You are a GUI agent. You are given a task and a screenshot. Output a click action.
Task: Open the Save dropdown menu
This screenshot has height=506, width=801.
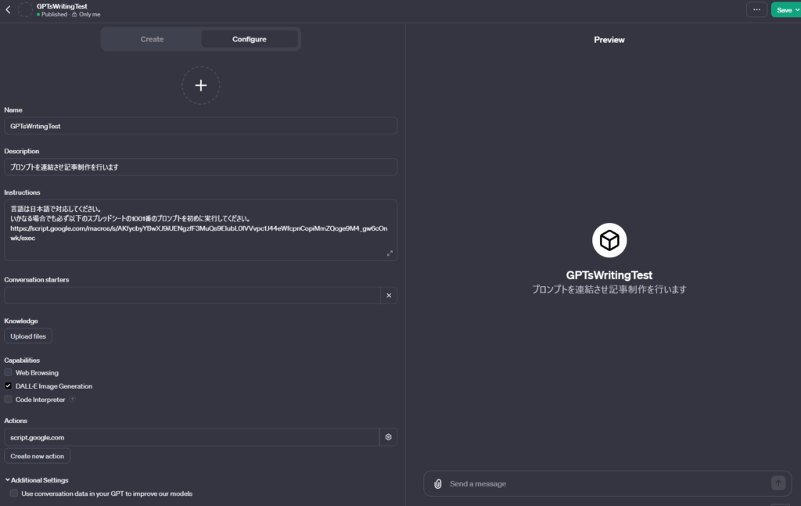pos(784,9)
